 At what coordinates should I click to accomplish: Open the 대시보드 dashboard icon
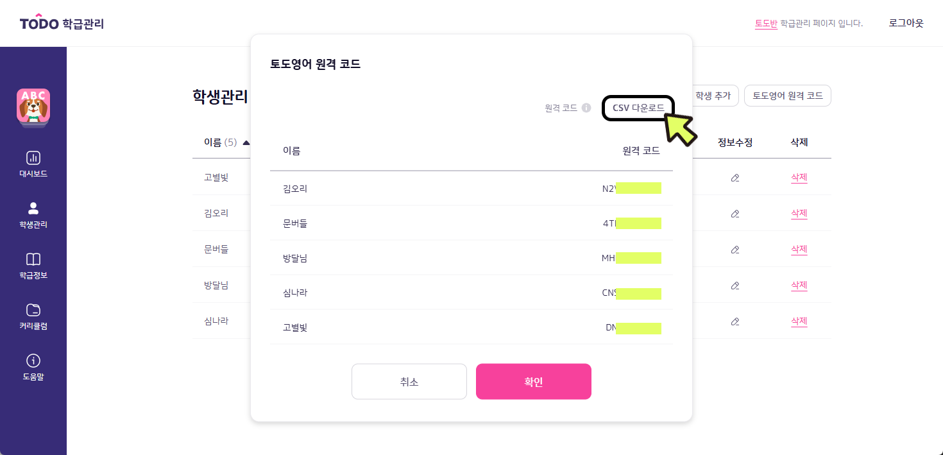pyautogui.click(x=33, y=158)
